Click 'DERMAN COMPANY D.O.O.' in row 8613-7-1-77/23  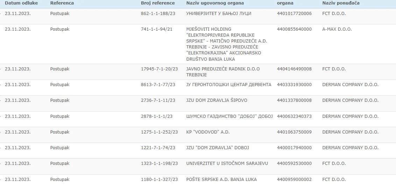[350, 85]
